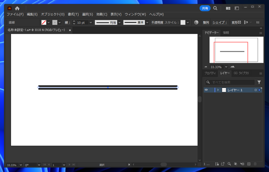Image resolution: width=269 pixels, height=172 pixels.
Task: Switch to the レイヤー tab
Action: tap(225, 73)
